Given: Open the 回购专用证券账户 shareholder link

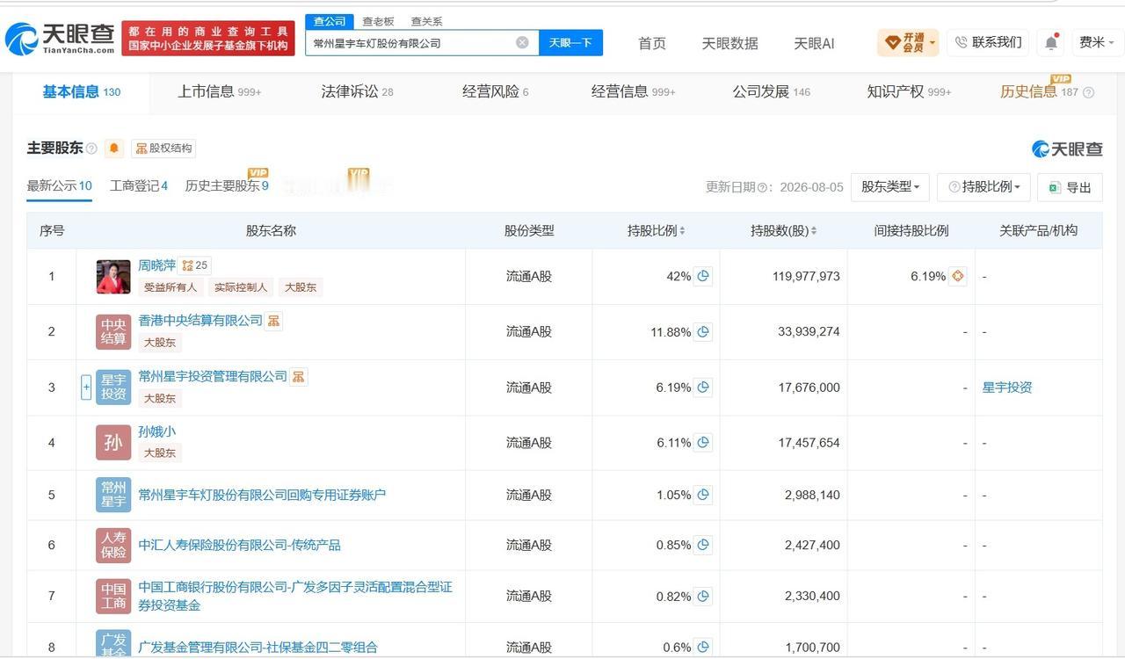Looking at the screenshot, I should [x=262, y=495].
